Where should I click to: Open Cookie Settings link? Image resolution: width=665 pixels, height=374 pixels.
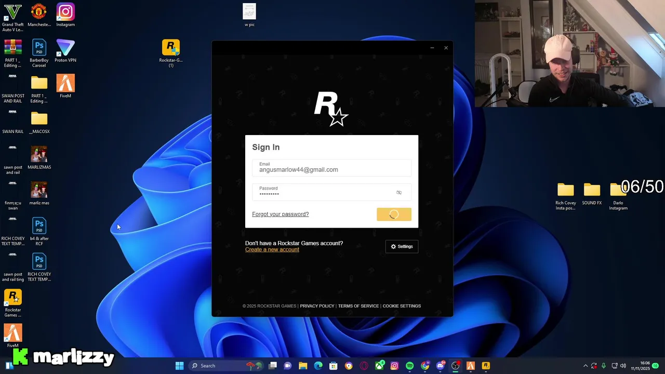(x=402, y=306)
